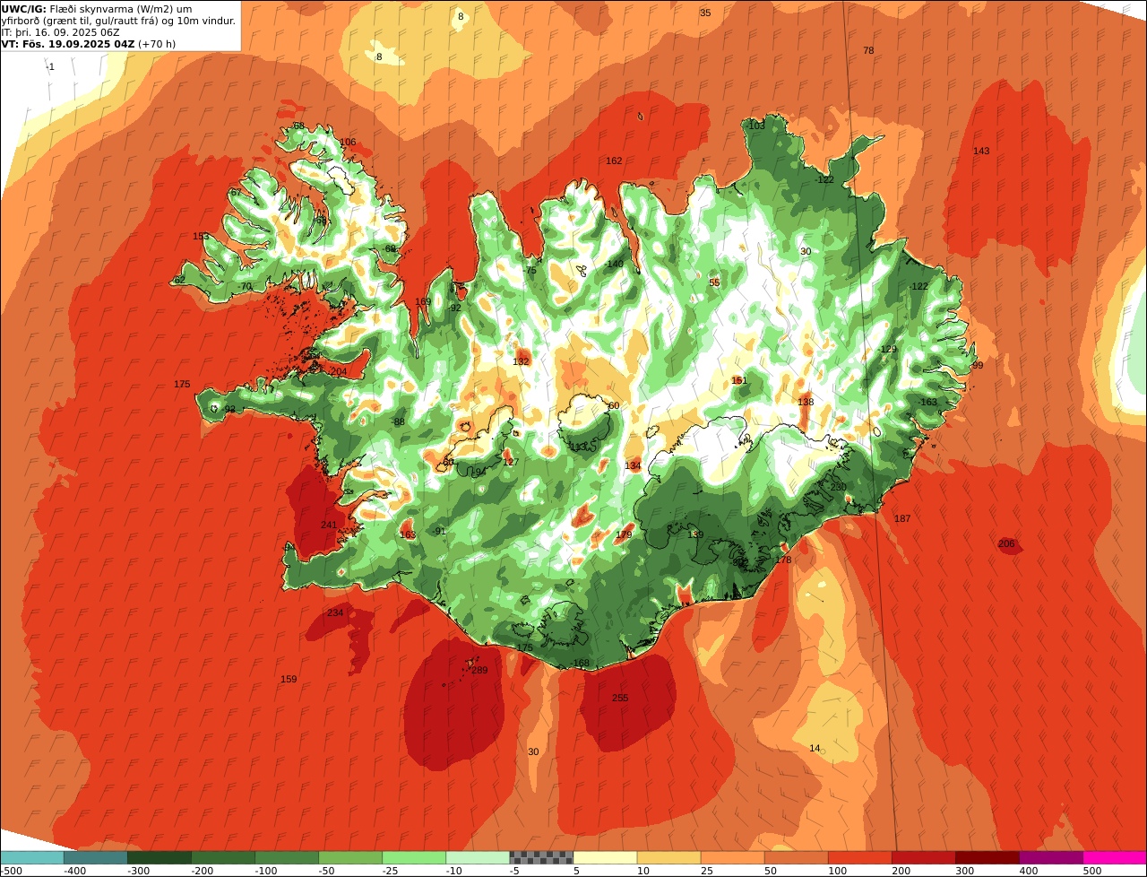Click the map value "179" in the southern highlands

(624, 534)
